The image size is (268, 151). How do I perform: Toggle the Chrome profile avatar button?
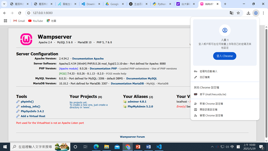click(256, 13)
